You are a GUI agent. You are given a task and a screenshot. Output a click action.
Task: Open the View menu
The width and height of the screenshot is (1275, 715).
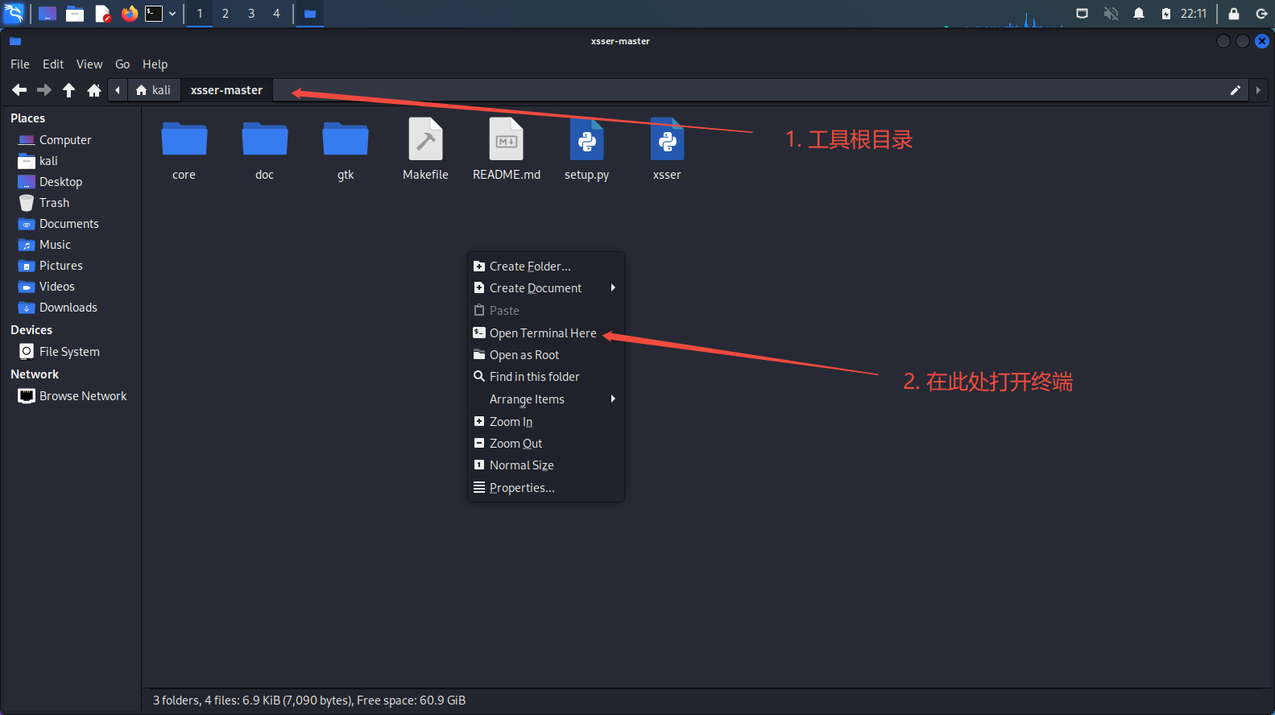click(89, 64)
